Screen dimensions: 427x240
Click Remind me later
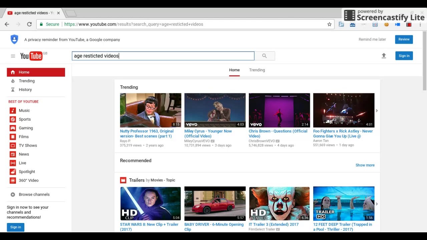[x=372, y=39]
